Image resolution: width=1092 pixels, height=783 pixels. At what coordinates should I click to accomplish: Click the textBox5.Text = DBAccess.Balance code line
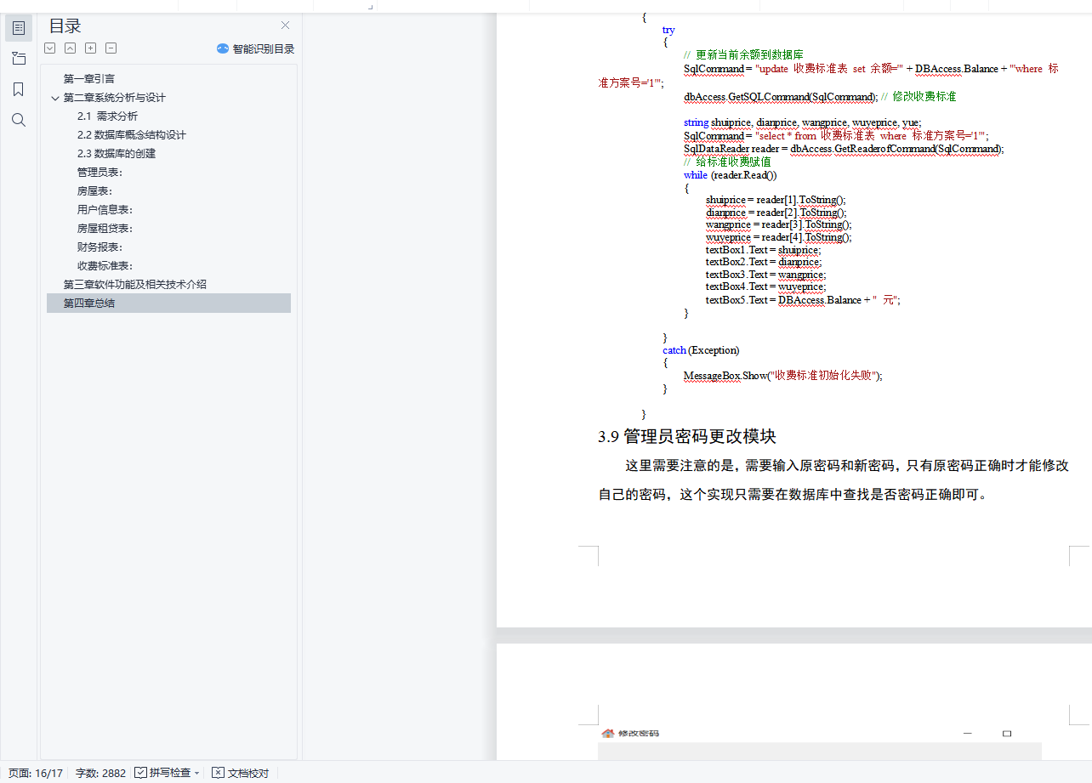tap(803, 300)
